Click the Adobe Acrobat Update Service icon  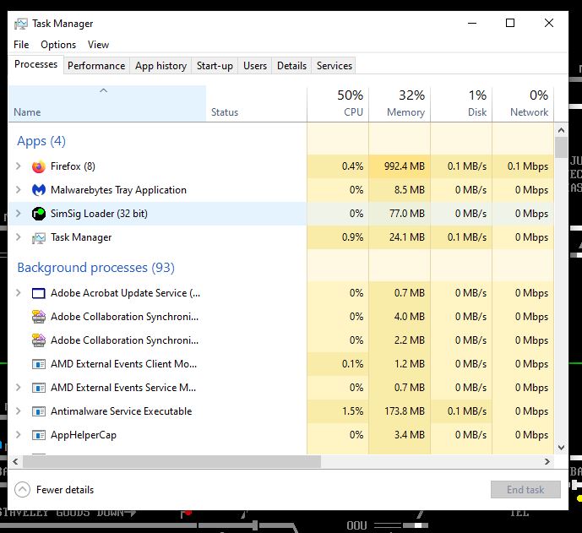[x=39, y=293]
